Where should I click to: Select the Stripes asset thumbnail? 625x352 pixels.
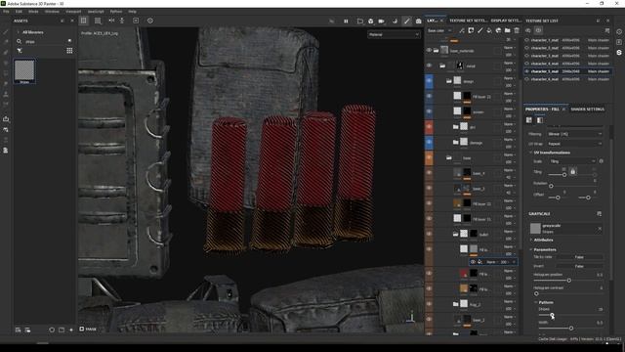(x=24, y=71)
